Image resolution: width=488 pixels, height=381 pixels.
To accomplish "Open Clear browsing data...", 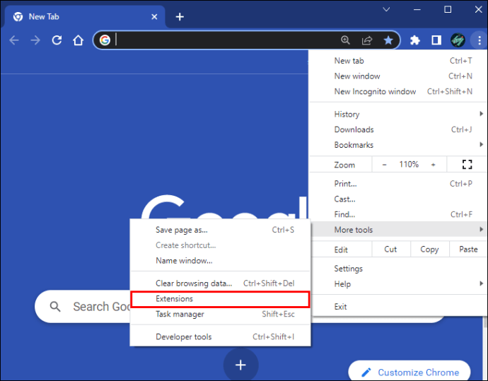I will (x=221, y=283).
